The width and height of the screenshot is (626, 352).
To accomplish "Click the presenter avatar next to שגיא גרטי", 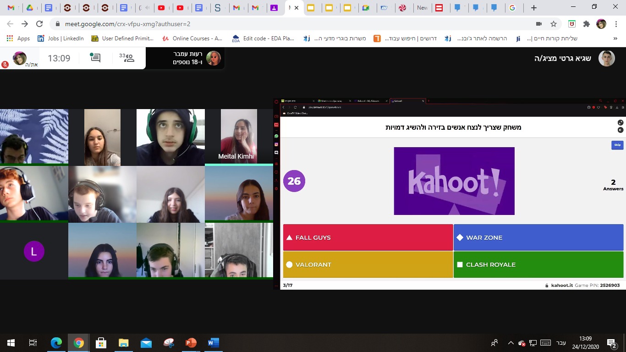I will (x=607, y=58).
